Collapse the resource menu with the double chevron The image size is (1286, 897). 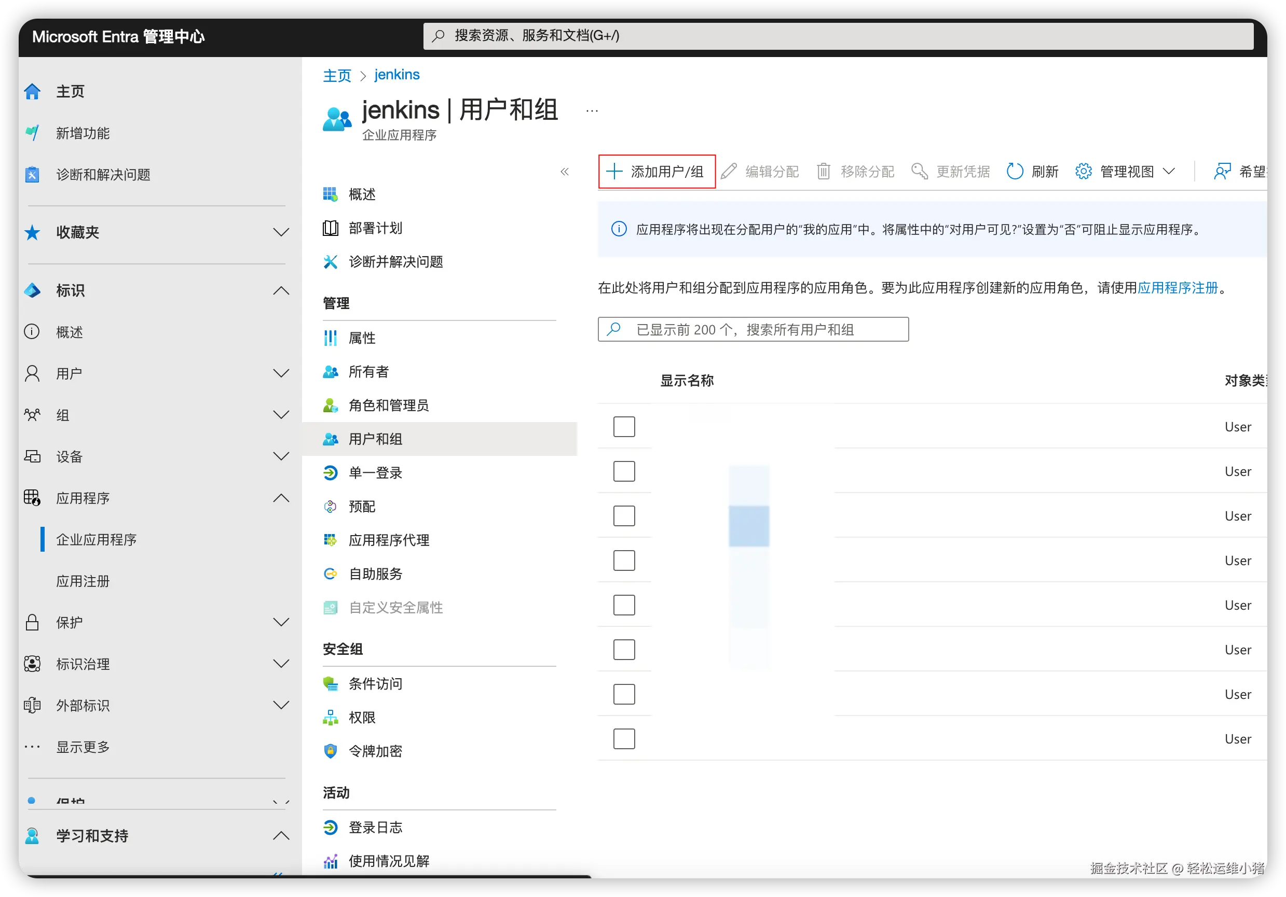[x=565, y=172]
